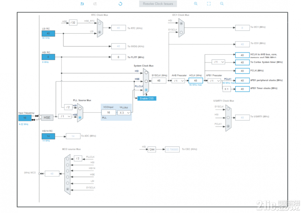
Task: Select HSE in the System Clock Mux
Action: tap(146, 81)
